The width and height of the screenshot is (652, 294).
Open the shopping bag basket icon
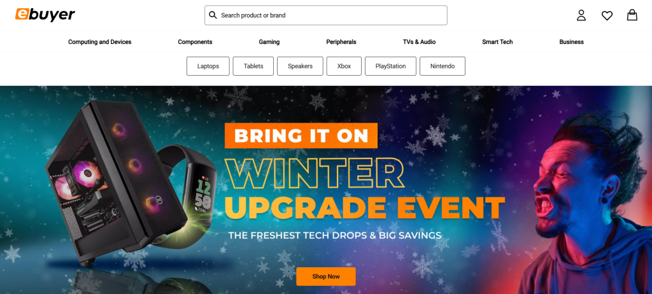(x=632, y=15)
